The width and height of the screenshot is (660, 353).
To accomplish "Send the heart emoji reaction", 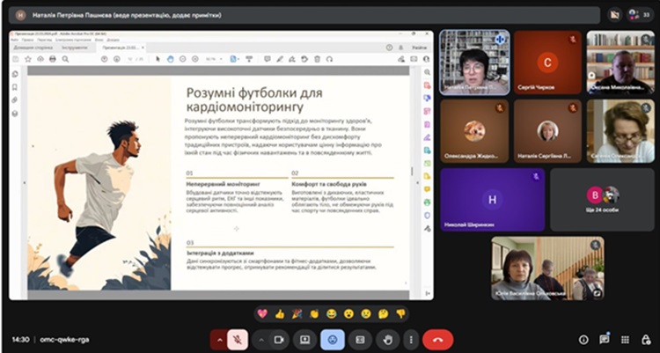I will tap(263, 313).
